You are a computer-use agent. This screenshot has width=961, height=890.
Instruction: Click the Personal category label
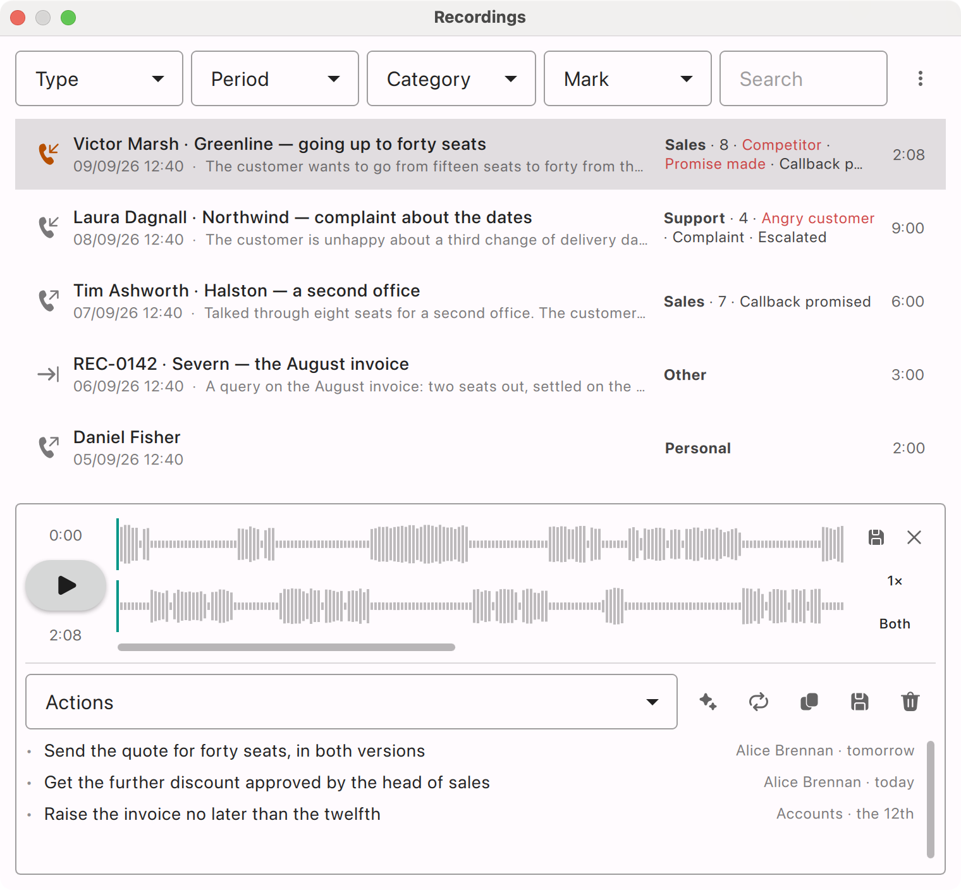[x=698, y=448]
